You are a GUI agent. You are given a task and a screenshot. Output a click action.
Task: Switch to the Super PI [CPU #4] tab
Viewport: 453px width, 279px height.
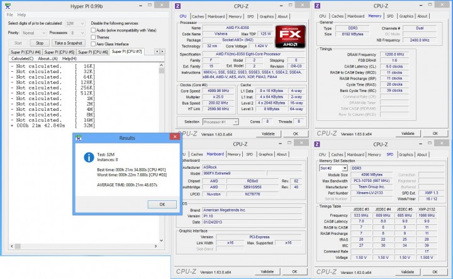pos(25,52)
